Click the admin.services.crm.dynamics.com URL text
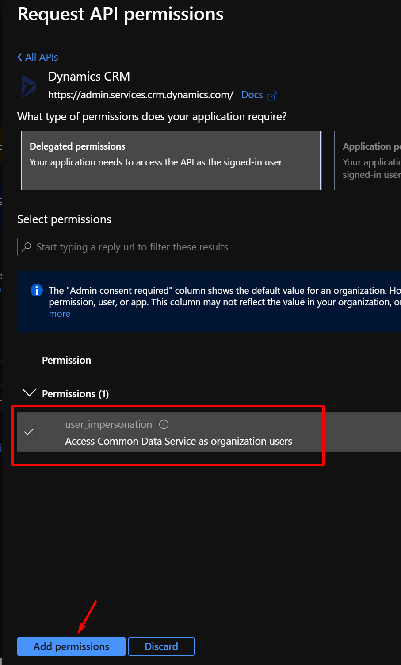 (x=141, y=95)
